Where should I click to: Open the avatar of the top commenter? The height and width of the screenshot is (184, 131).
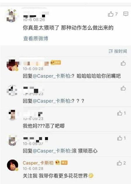point(12,16)
